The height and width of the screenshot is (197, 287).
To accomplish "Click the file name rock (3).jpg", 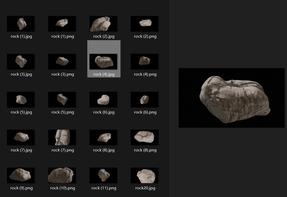I will [x=21, y=74].
